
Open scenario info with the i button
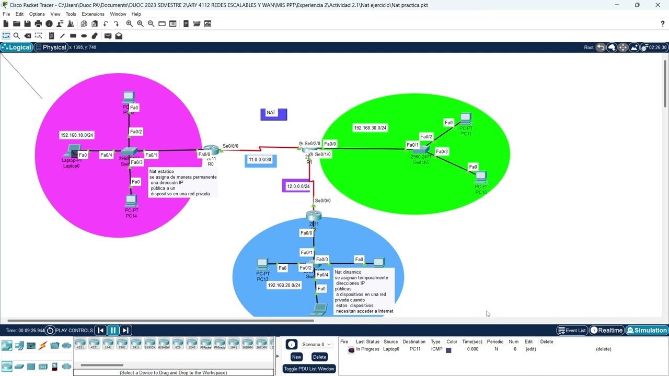[292, 344]
